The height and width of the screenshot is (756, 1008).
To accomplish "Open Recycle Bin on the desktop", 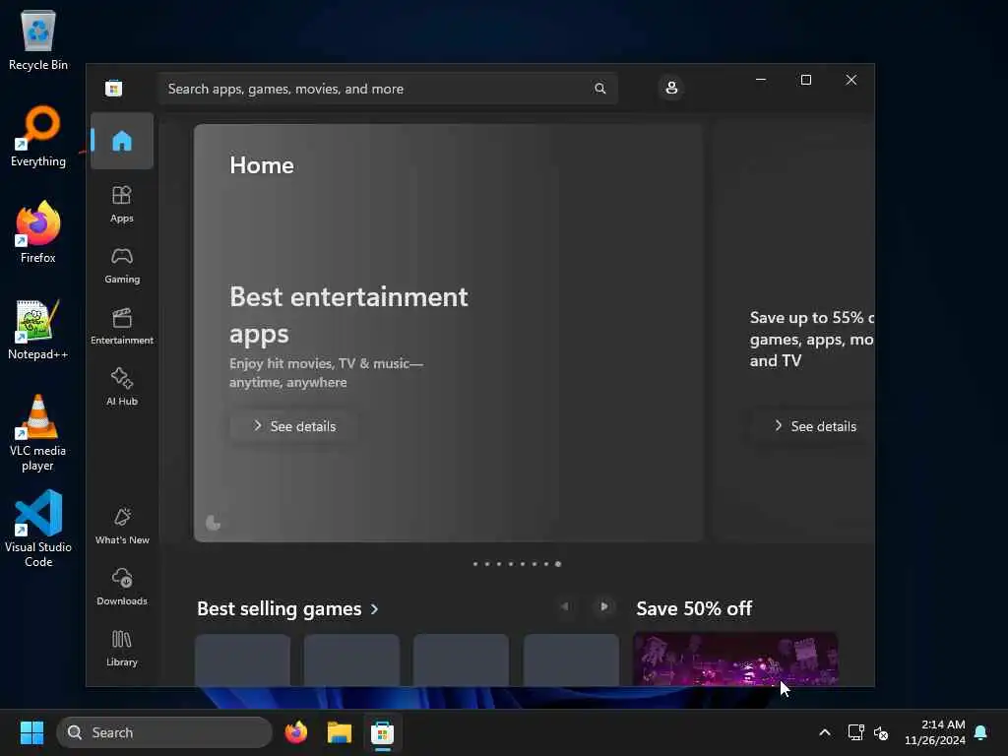I will (x=38, y=39).
